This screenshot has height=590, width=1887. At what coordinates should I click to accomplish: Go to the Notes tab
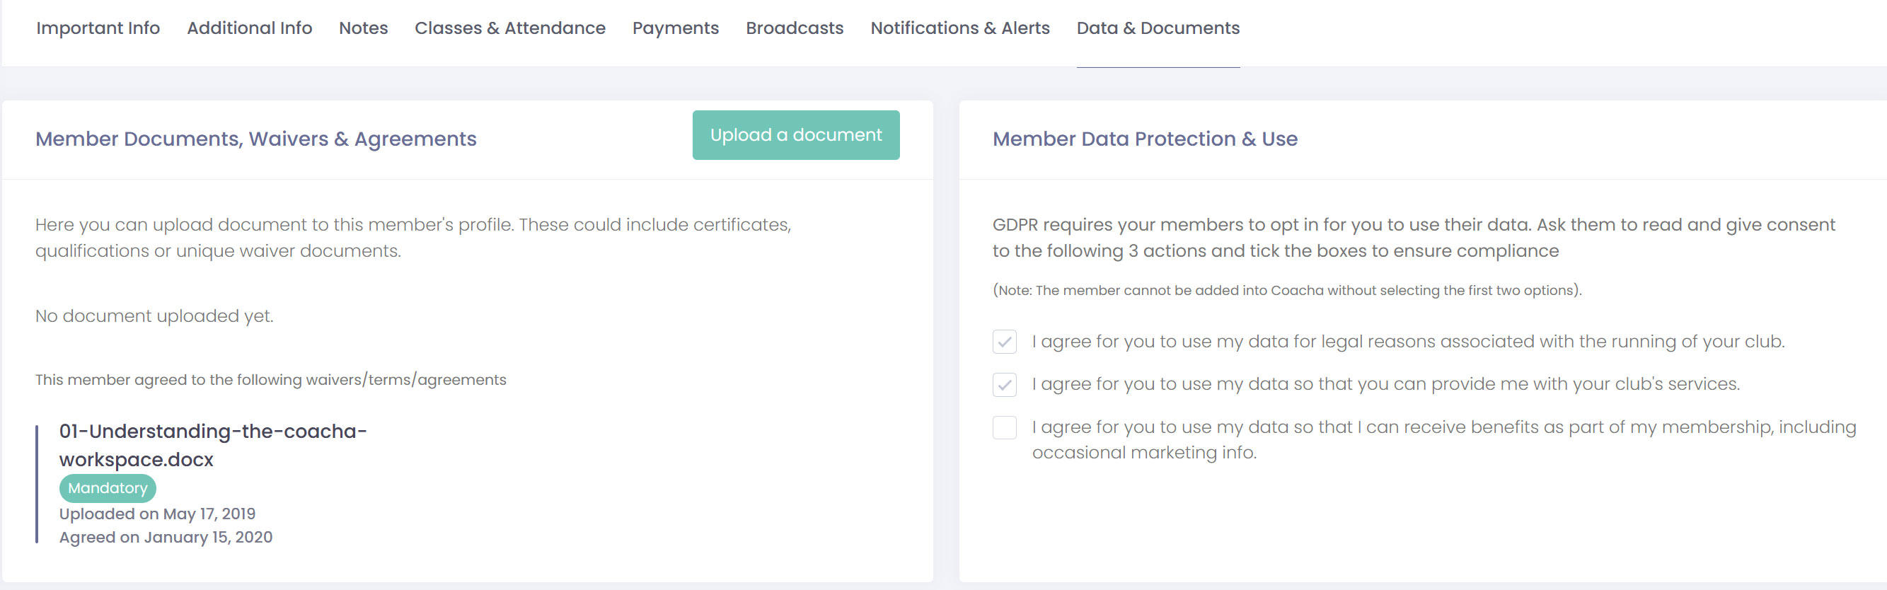point(364,28)
